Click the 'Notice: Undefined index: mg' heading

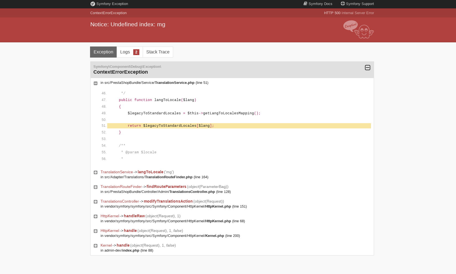(x=128, y=24)
